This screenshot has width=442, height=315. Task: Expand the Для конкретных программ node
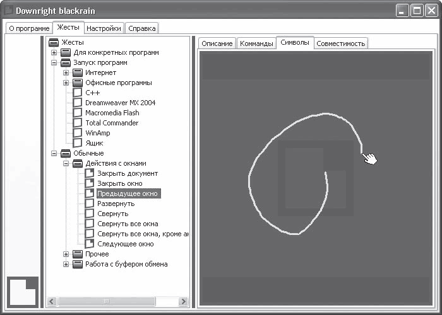click(x=54, y=52)
